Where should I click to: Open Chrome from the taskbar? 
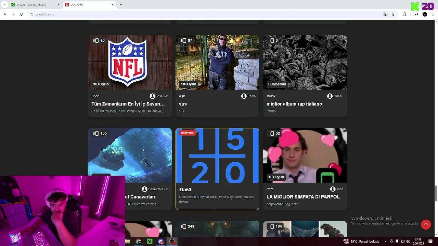click(138, 242)
